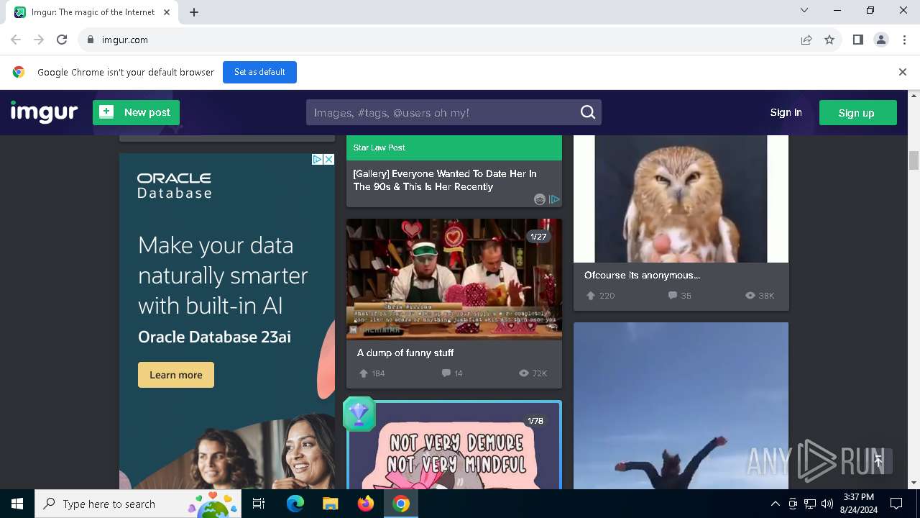
Task: Click the back-to-top arrow button
Action: pyautogui.click(x=878, y=461)
